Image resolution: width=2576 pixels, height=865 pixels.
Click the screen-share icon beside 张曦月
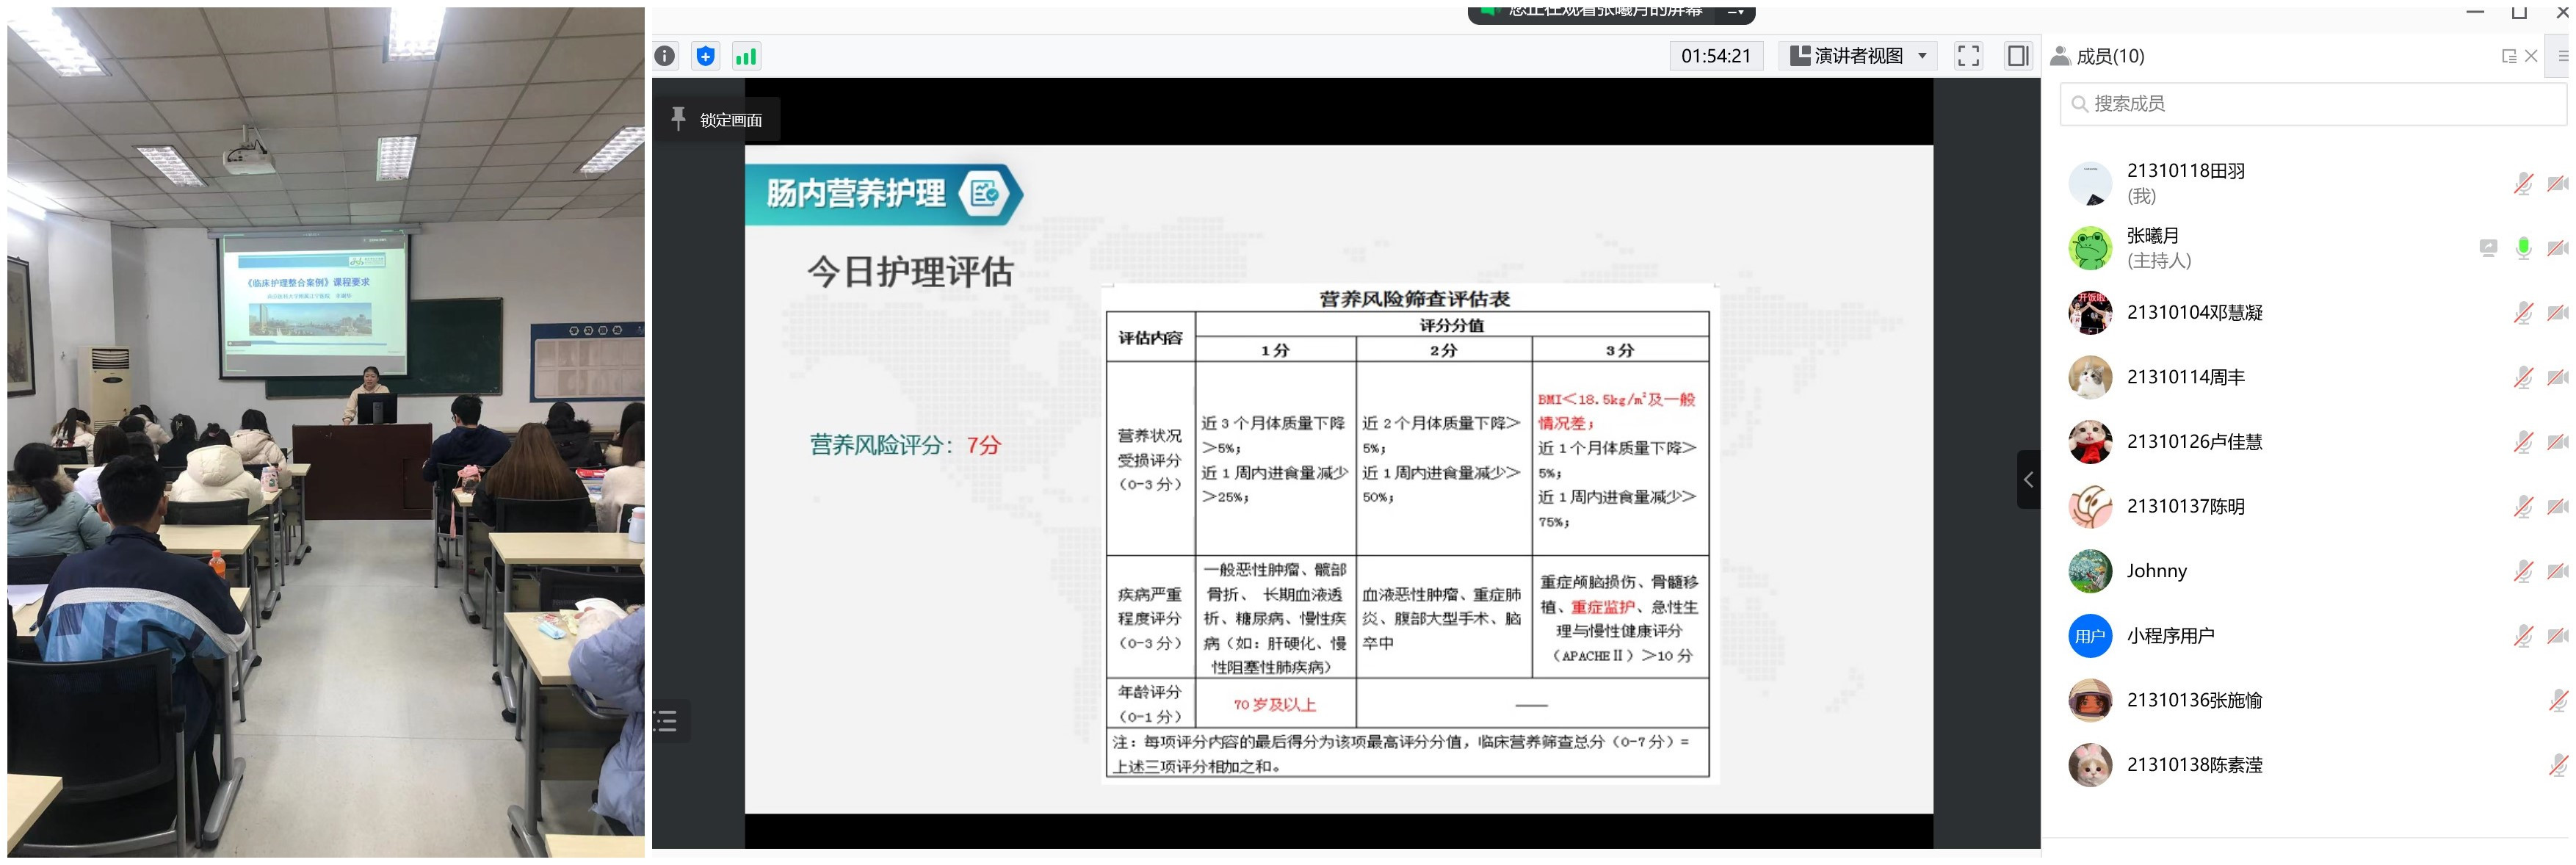2488,248
